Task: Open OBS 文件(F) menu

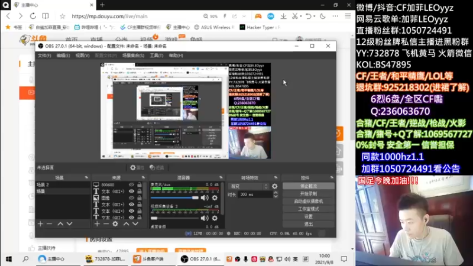Action: [44, 56]
